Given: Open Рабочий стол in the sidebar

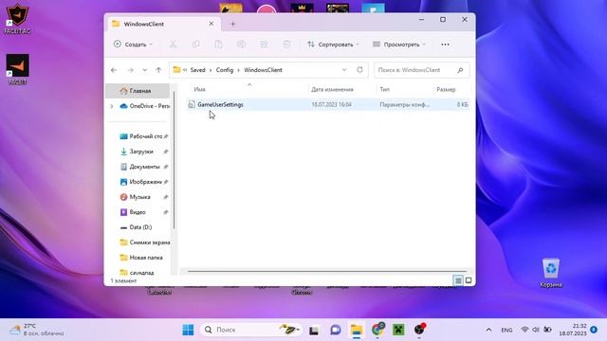Looking at the screenshot, I should (x=143, y=136).
